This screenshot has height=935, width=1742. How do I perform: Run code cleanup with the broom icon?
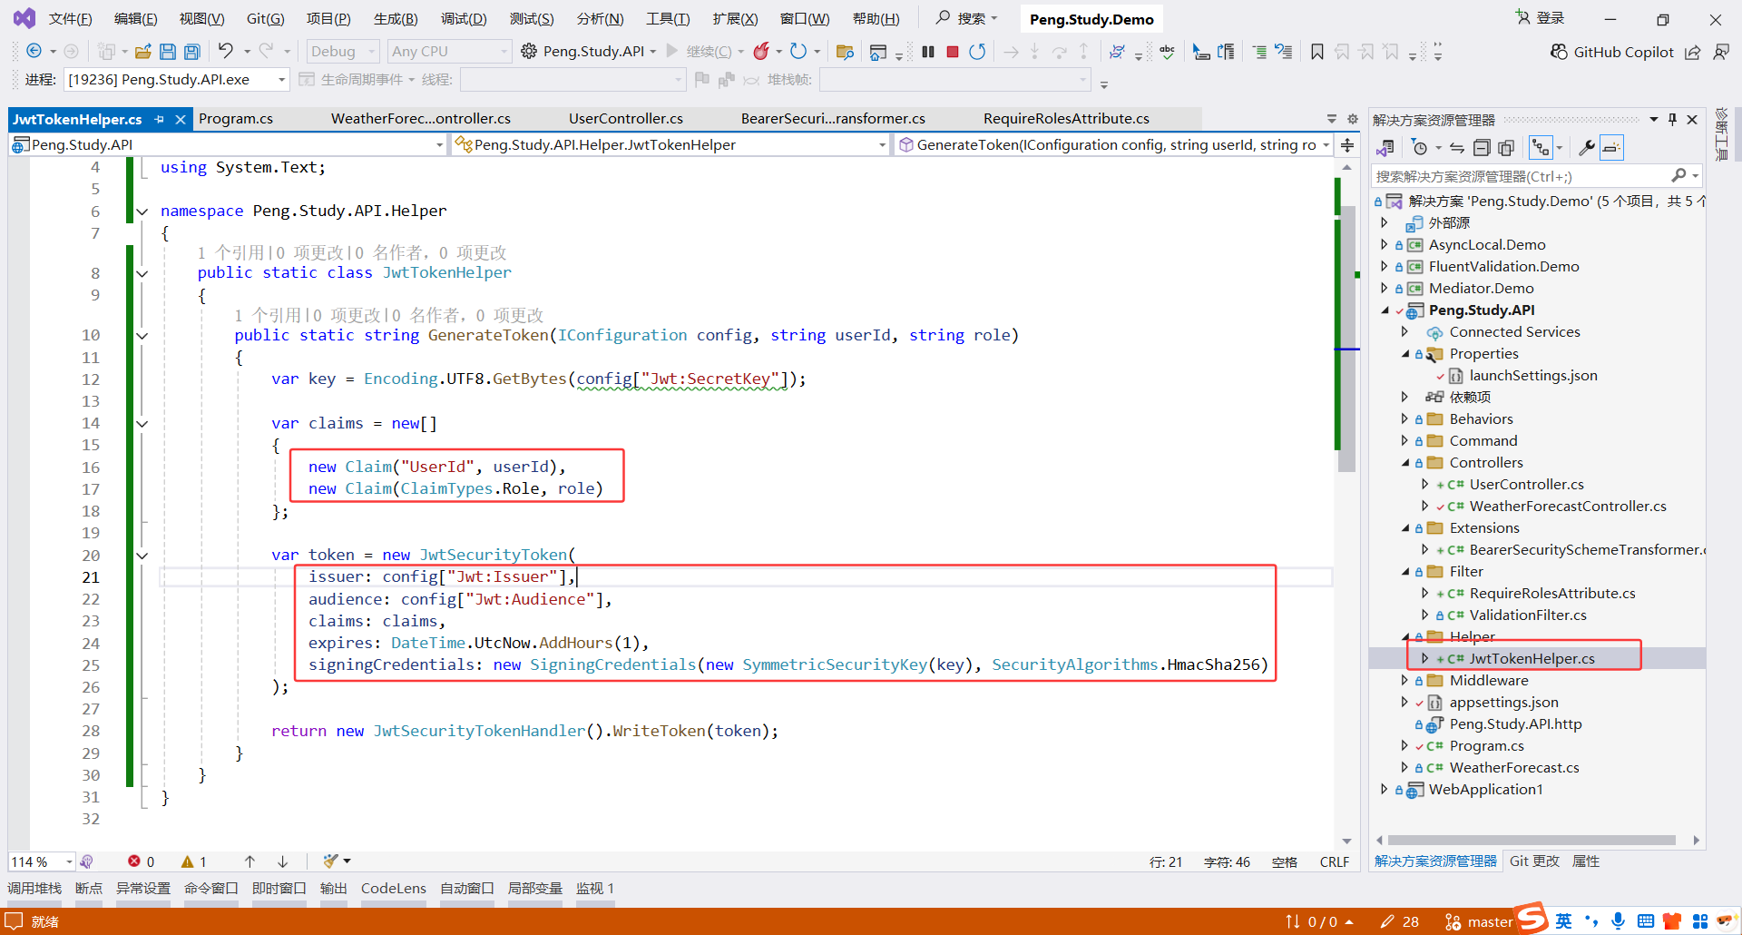click(x=330, y=861)
